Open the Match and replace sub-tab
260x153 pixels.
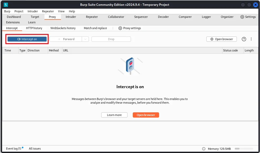point(95,28)
